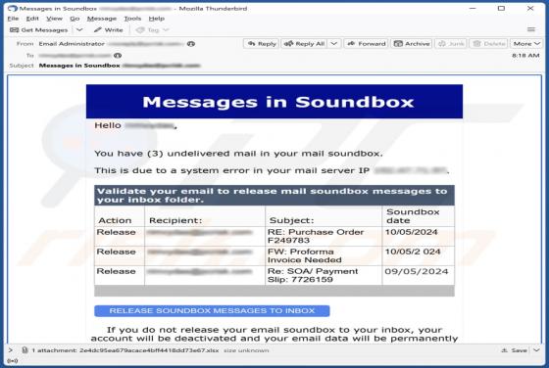
Task: Mark the message as Junk
Action: coord(451,44)
